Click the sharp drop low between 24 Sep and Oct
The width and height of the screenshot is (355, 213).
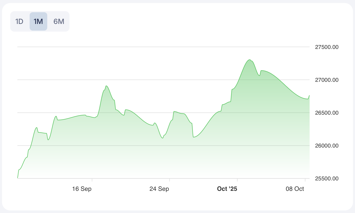click(x=194, y=137)
